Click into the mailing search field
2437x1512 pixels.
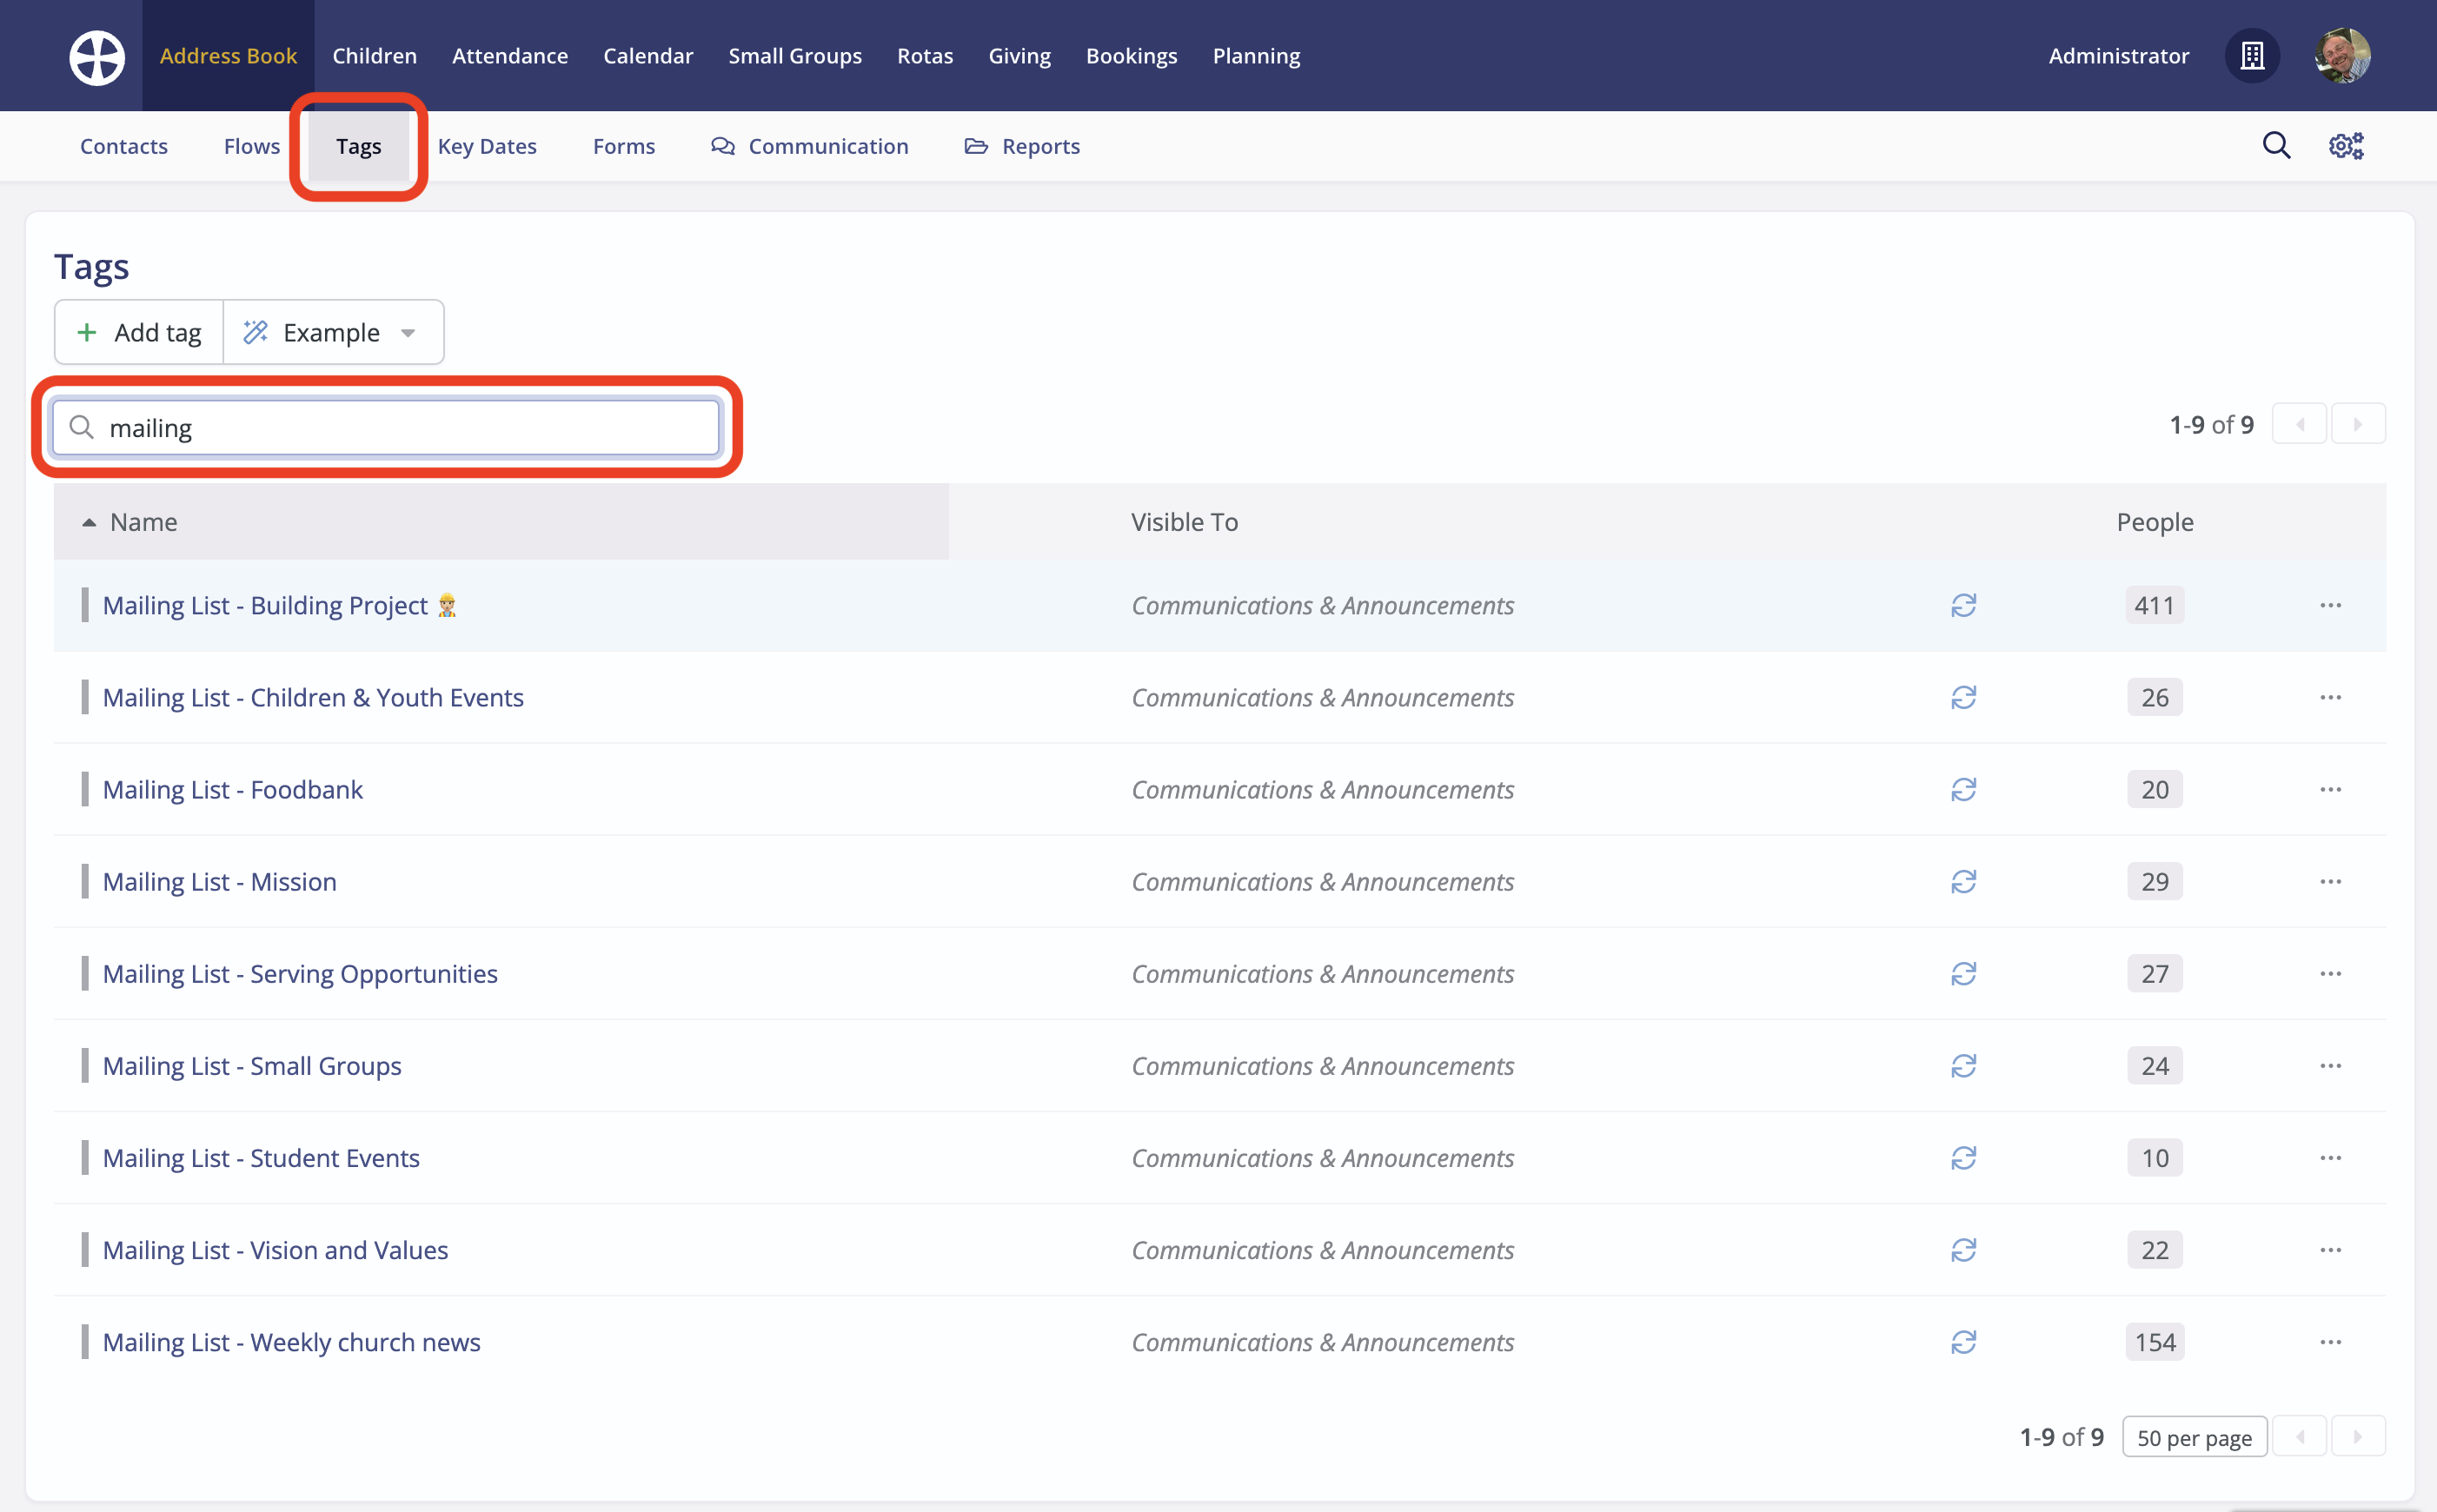(x=400, y=428)
